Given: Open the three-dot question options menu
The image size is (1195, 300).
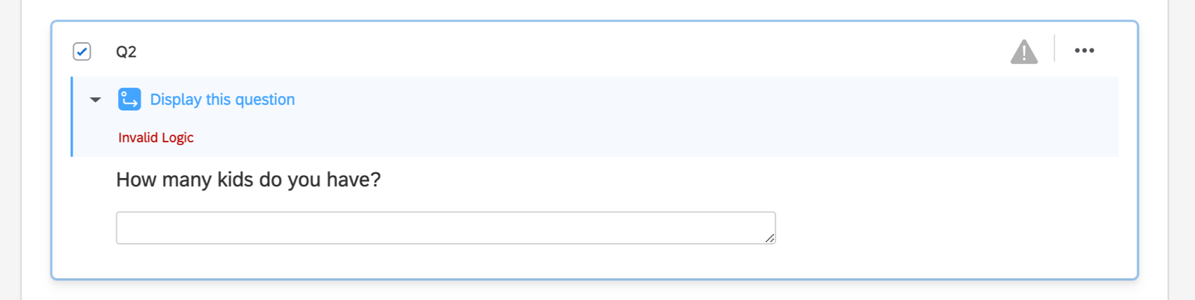Looking at the screenshot, I should point(1084,50).
